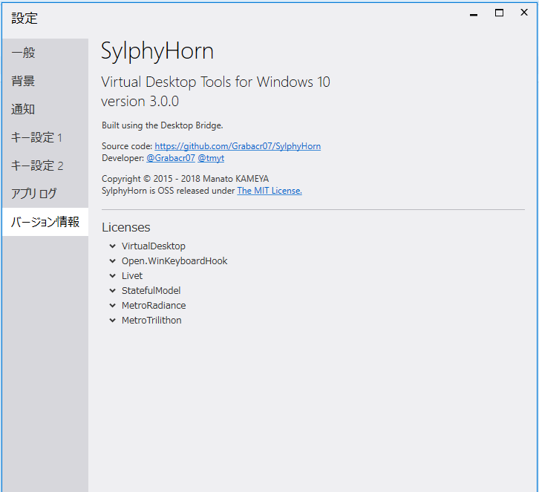Expand the Livet license chevron
This screenshot has width=539, height=492.
pyautogui.click(x=112, y=275)
